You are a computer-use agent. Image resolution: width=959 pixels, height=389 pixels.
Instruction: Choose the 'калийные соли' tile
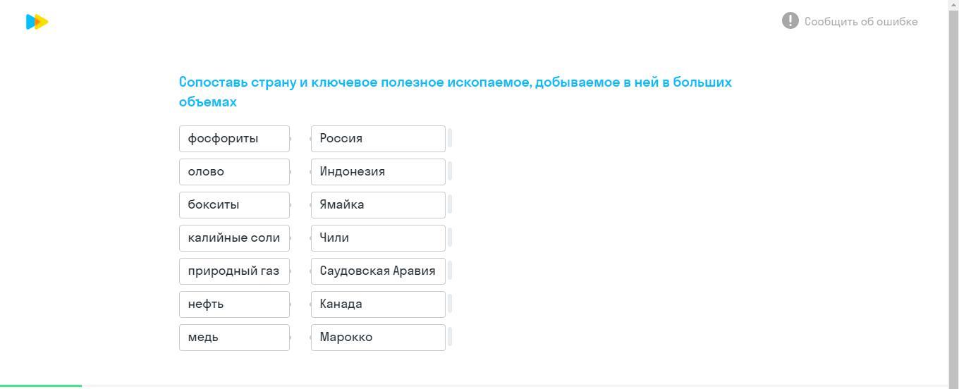234,238
